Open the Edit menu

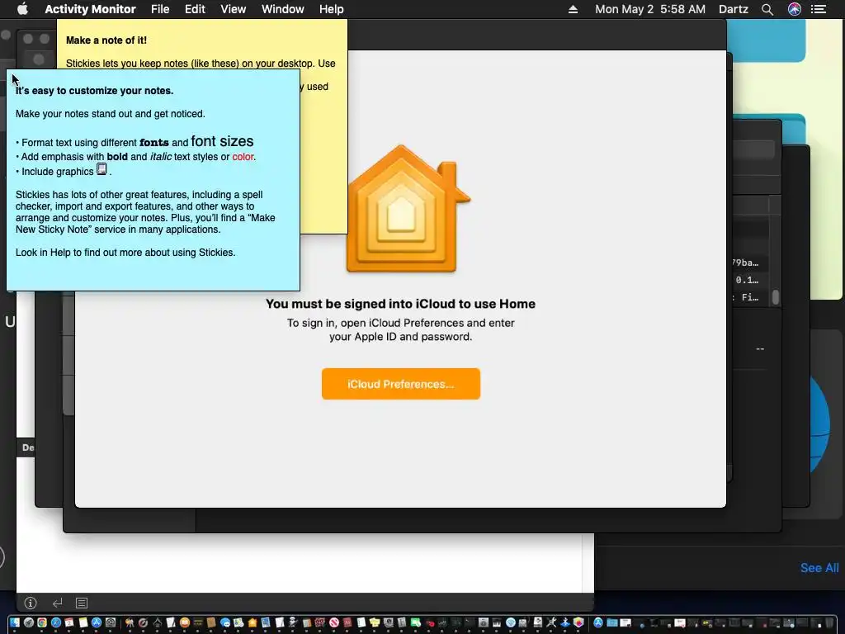click(x=195, y=9)
